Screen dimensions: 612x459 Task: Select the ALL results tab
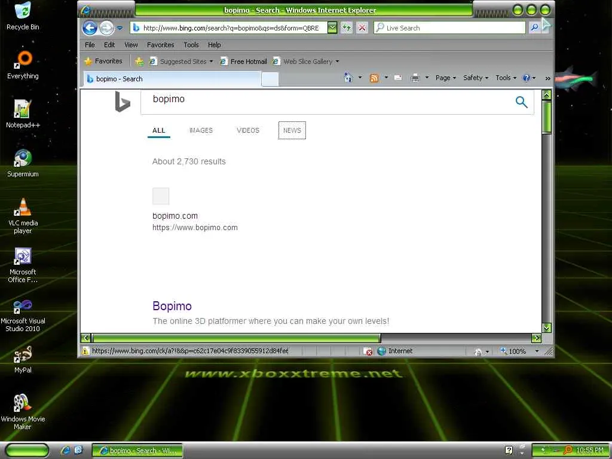click(x=159, y=130)
